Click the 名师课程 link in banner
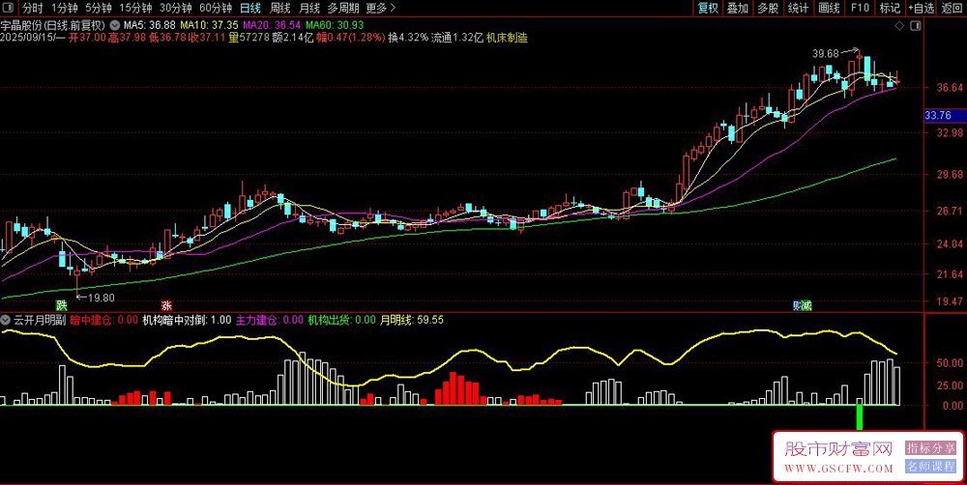Image resolution: width=967 pixels, height=485 pixels. coord(930,467)
